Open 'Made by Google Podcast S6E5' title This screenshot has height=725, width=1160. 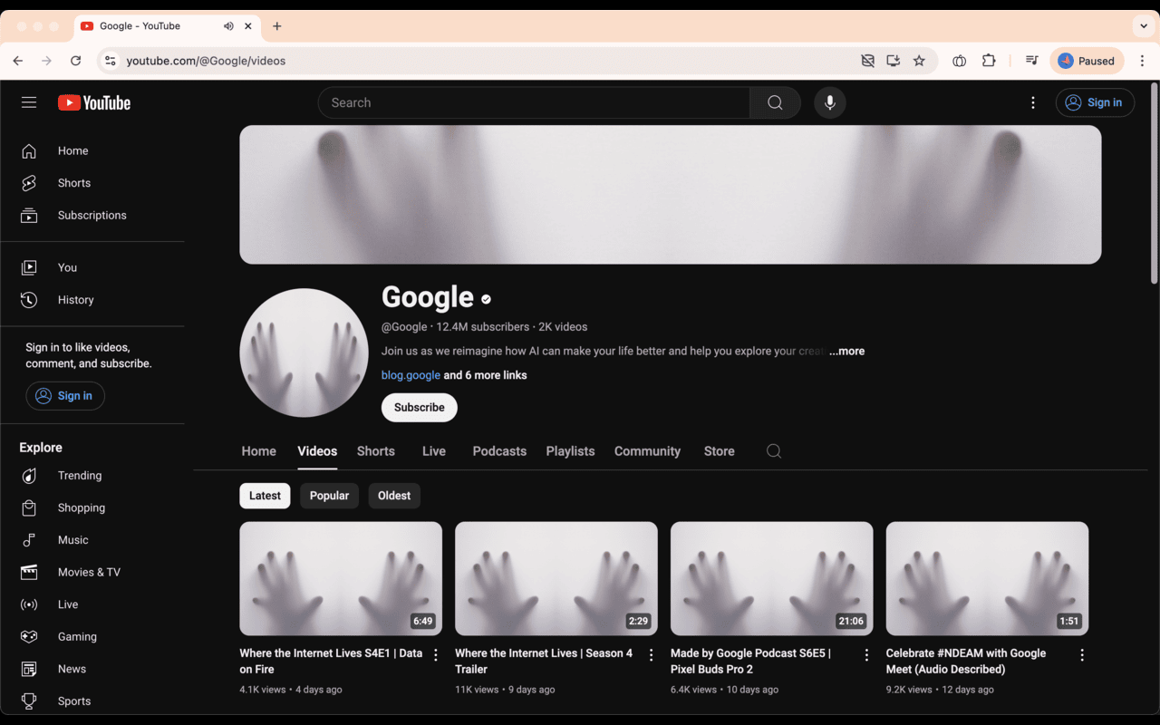750,661
